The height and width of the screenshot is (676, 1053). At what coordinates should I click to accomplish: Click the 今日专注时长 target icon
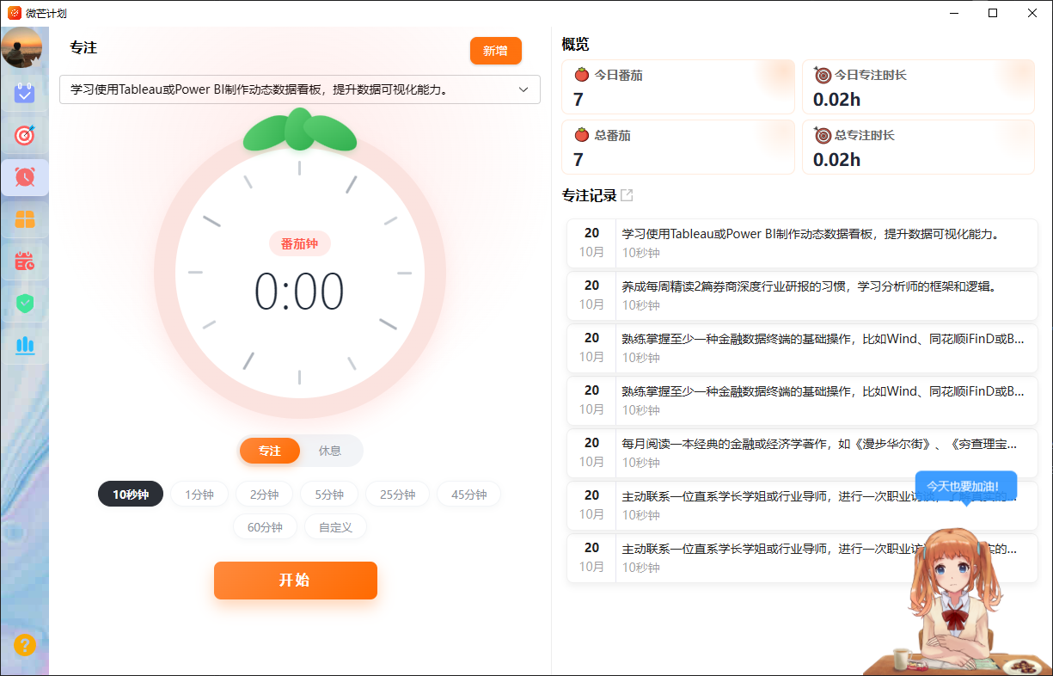click(823, 75)
